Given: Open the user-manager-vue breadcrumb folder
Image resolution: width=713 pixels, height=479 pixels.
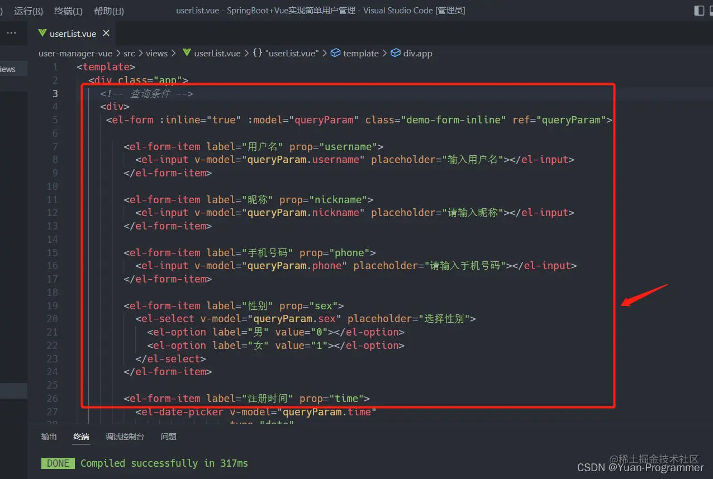Looking at the screenshot, I should 75,53.
